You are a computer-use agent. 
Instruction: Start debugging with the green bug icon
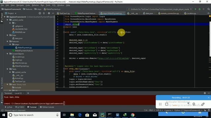pos(199,9)
